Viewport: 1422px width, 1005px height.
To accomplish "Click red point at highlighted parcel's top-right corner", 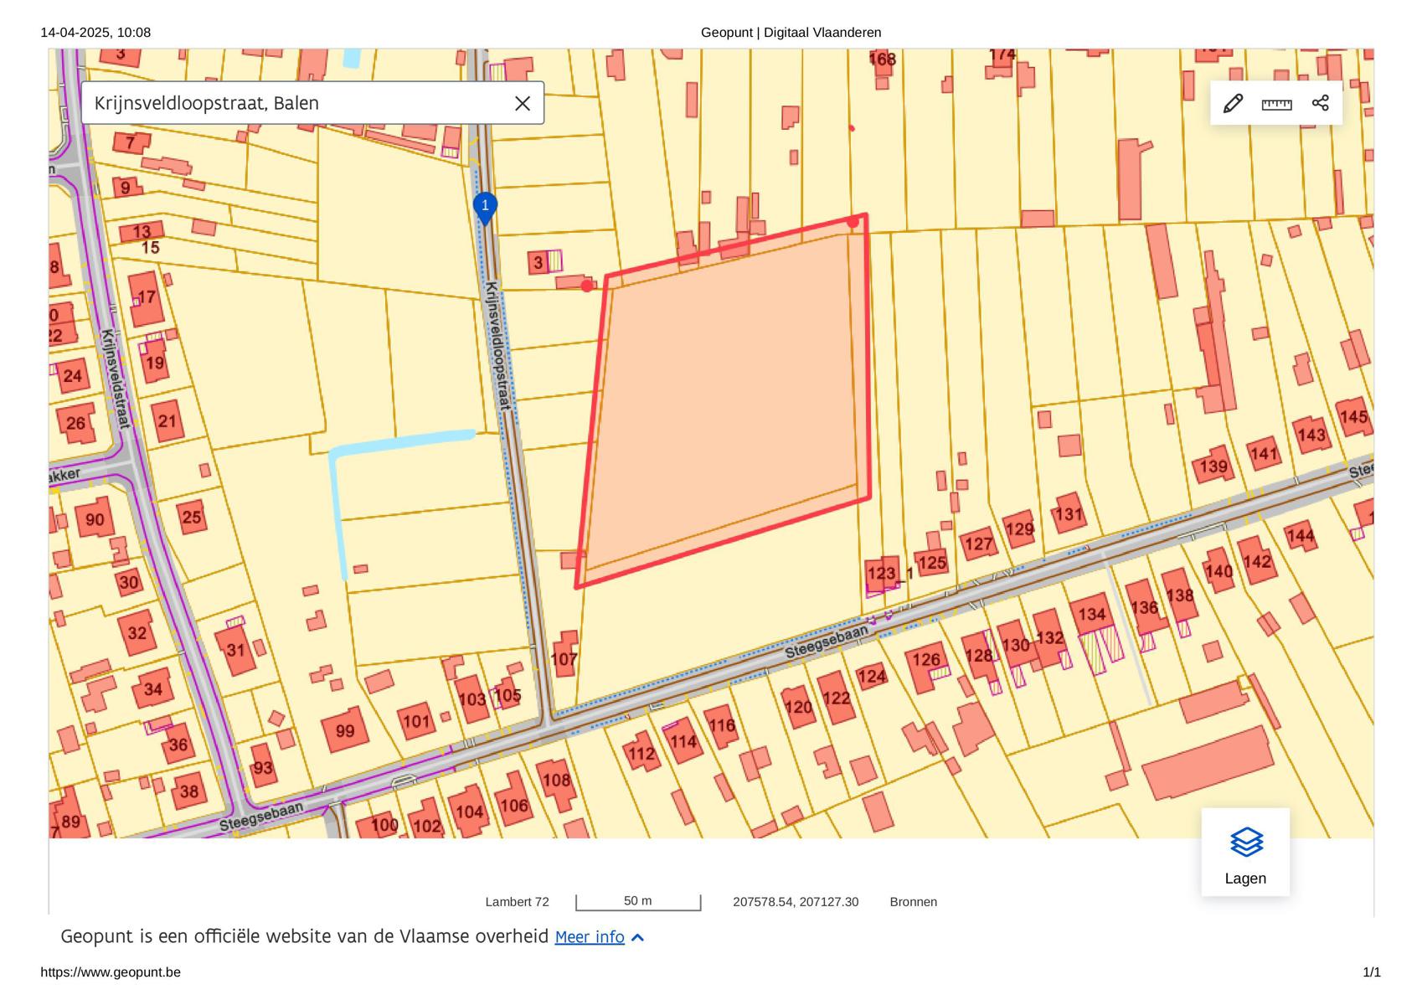I will point(853,222).
